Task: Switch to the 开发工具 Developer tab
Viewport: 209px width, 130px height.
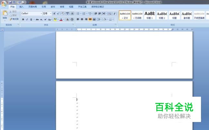Action: point(82,7)
